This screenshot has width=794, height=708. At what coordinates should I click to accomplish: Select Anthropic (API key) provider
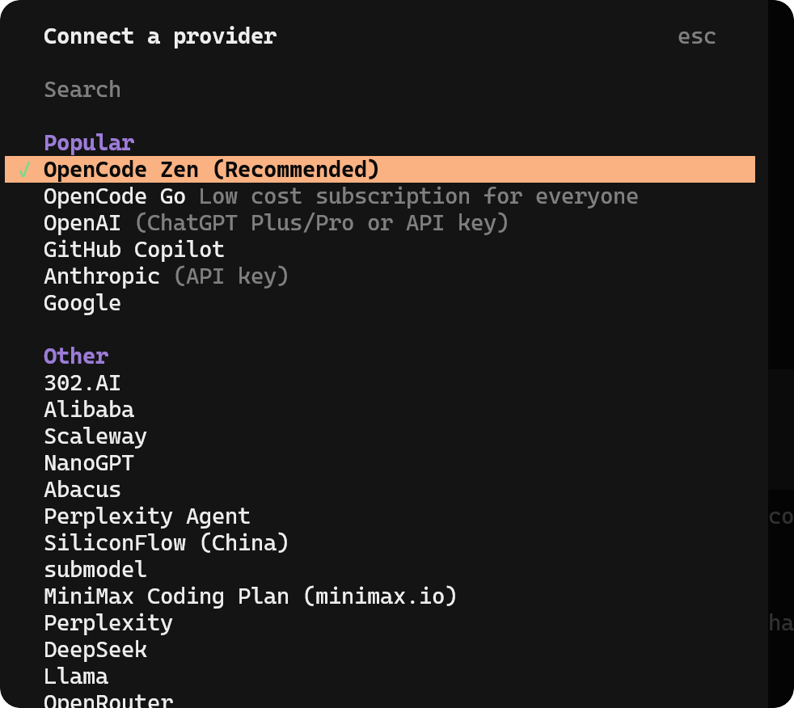click(166, 276)
